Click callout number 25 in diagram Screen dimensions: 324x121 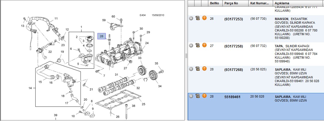143,104
